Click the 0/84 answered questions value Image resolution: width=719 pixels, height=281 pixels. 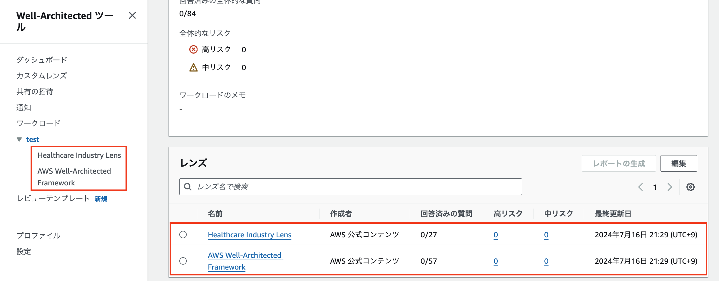(188, 13)
